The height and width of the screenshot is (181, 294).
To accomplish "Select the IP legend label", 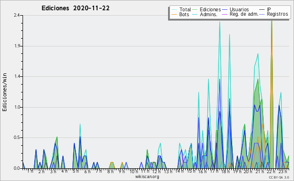I will (269, 9).
